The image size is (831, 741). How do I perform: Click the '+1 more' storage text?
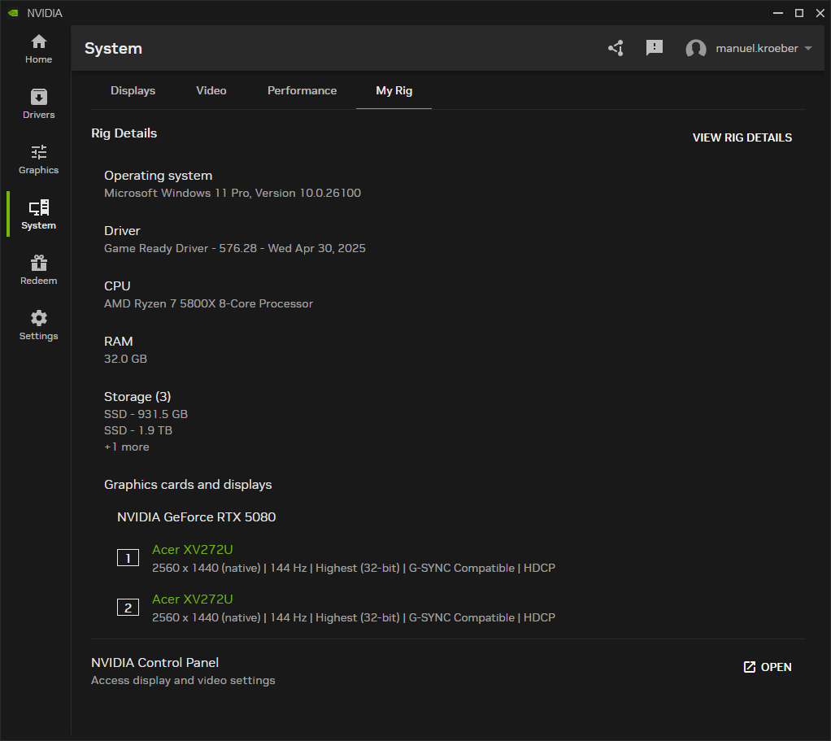[127, 447]
